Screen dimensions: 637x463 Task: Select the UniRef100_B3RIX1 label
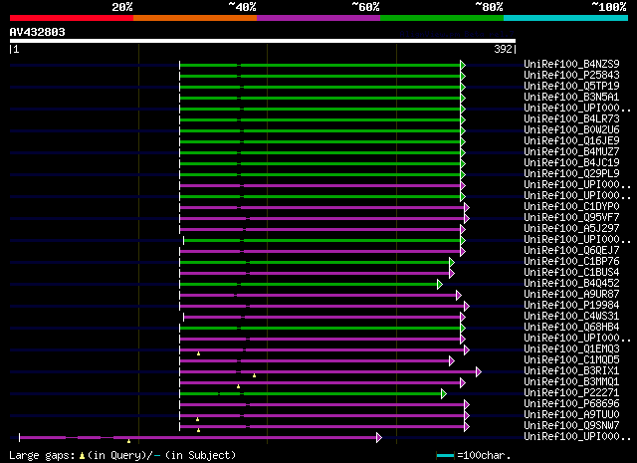click(571, 370)
